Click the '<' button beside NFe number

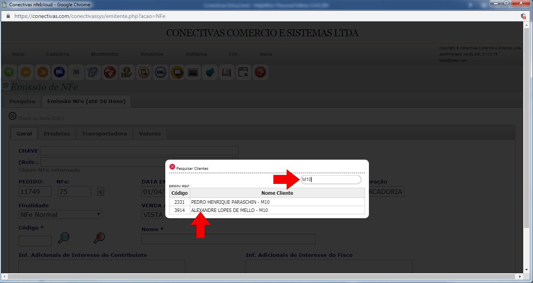[101, 192]
